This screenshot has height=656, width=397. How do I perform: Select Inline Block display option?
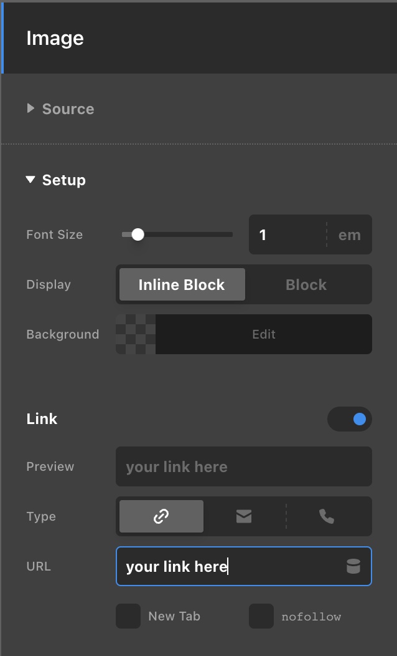click(x=182, y=284)
